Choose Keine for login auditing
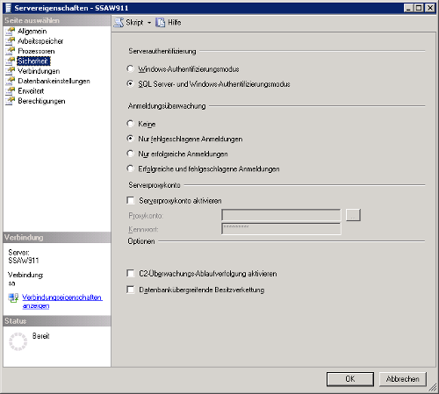Viewport: 439px width, 394px height. pos(130,124)
